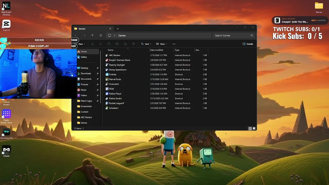Click the navigation pane scrollbar
329x185 pixels.
(x=101, y=77)
